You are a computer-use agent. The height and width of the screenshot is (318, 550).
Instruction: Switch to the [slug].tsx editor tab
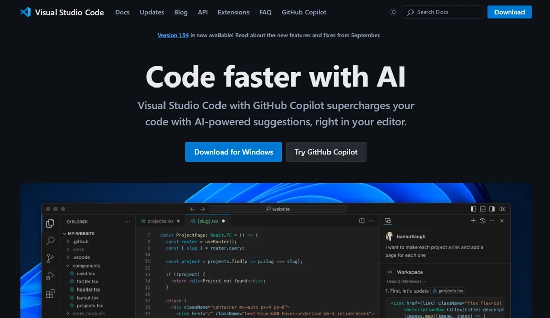(x=208, y=221)
